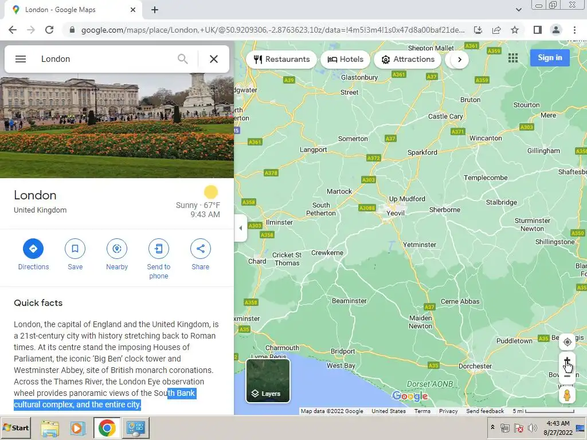Open the tab search dropdown

click(518, 10)
